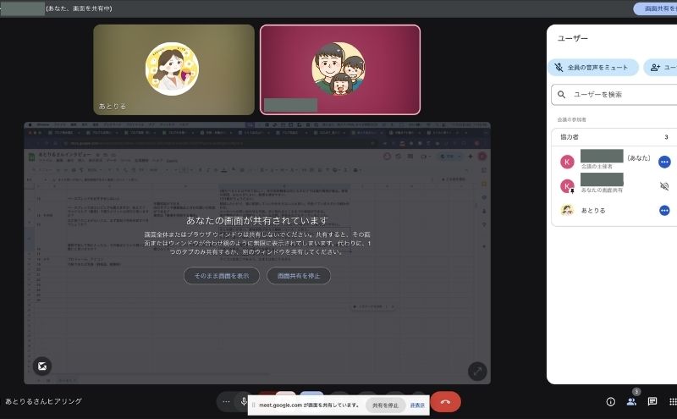This screenshot has height=419, width=677.
Task: Click the add user button in panel
Action: coord(661,68)
